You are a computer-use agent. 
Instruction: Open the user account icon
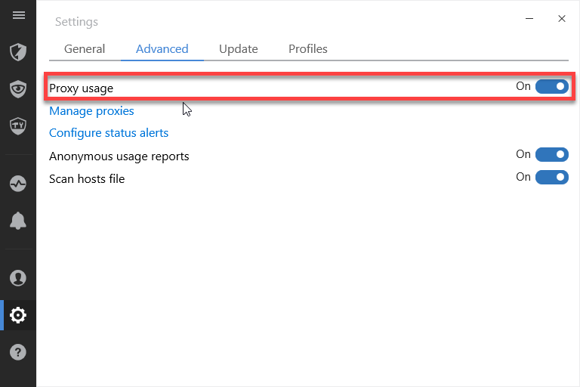point(18,278)
